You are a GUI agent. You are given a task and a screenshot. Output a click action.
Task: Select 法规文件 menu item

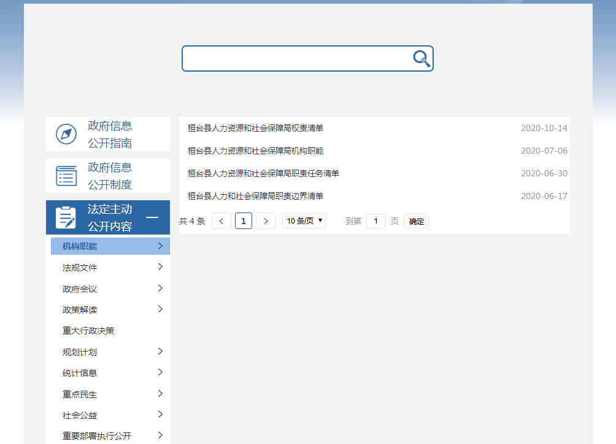point(80,268)
